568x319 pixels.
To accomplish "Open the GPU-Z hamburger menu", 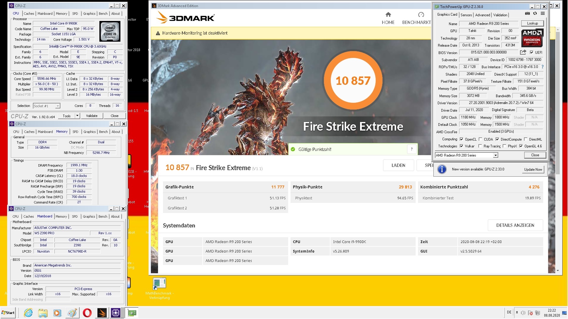I will 543,13.
